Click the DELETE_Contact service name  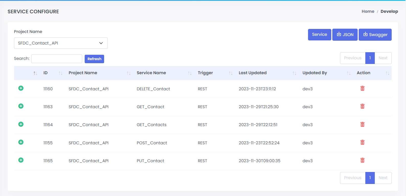[153, 89]
